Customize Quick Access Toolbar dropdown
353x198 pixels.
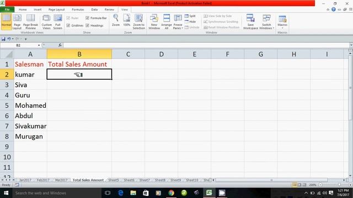(26, 39)
